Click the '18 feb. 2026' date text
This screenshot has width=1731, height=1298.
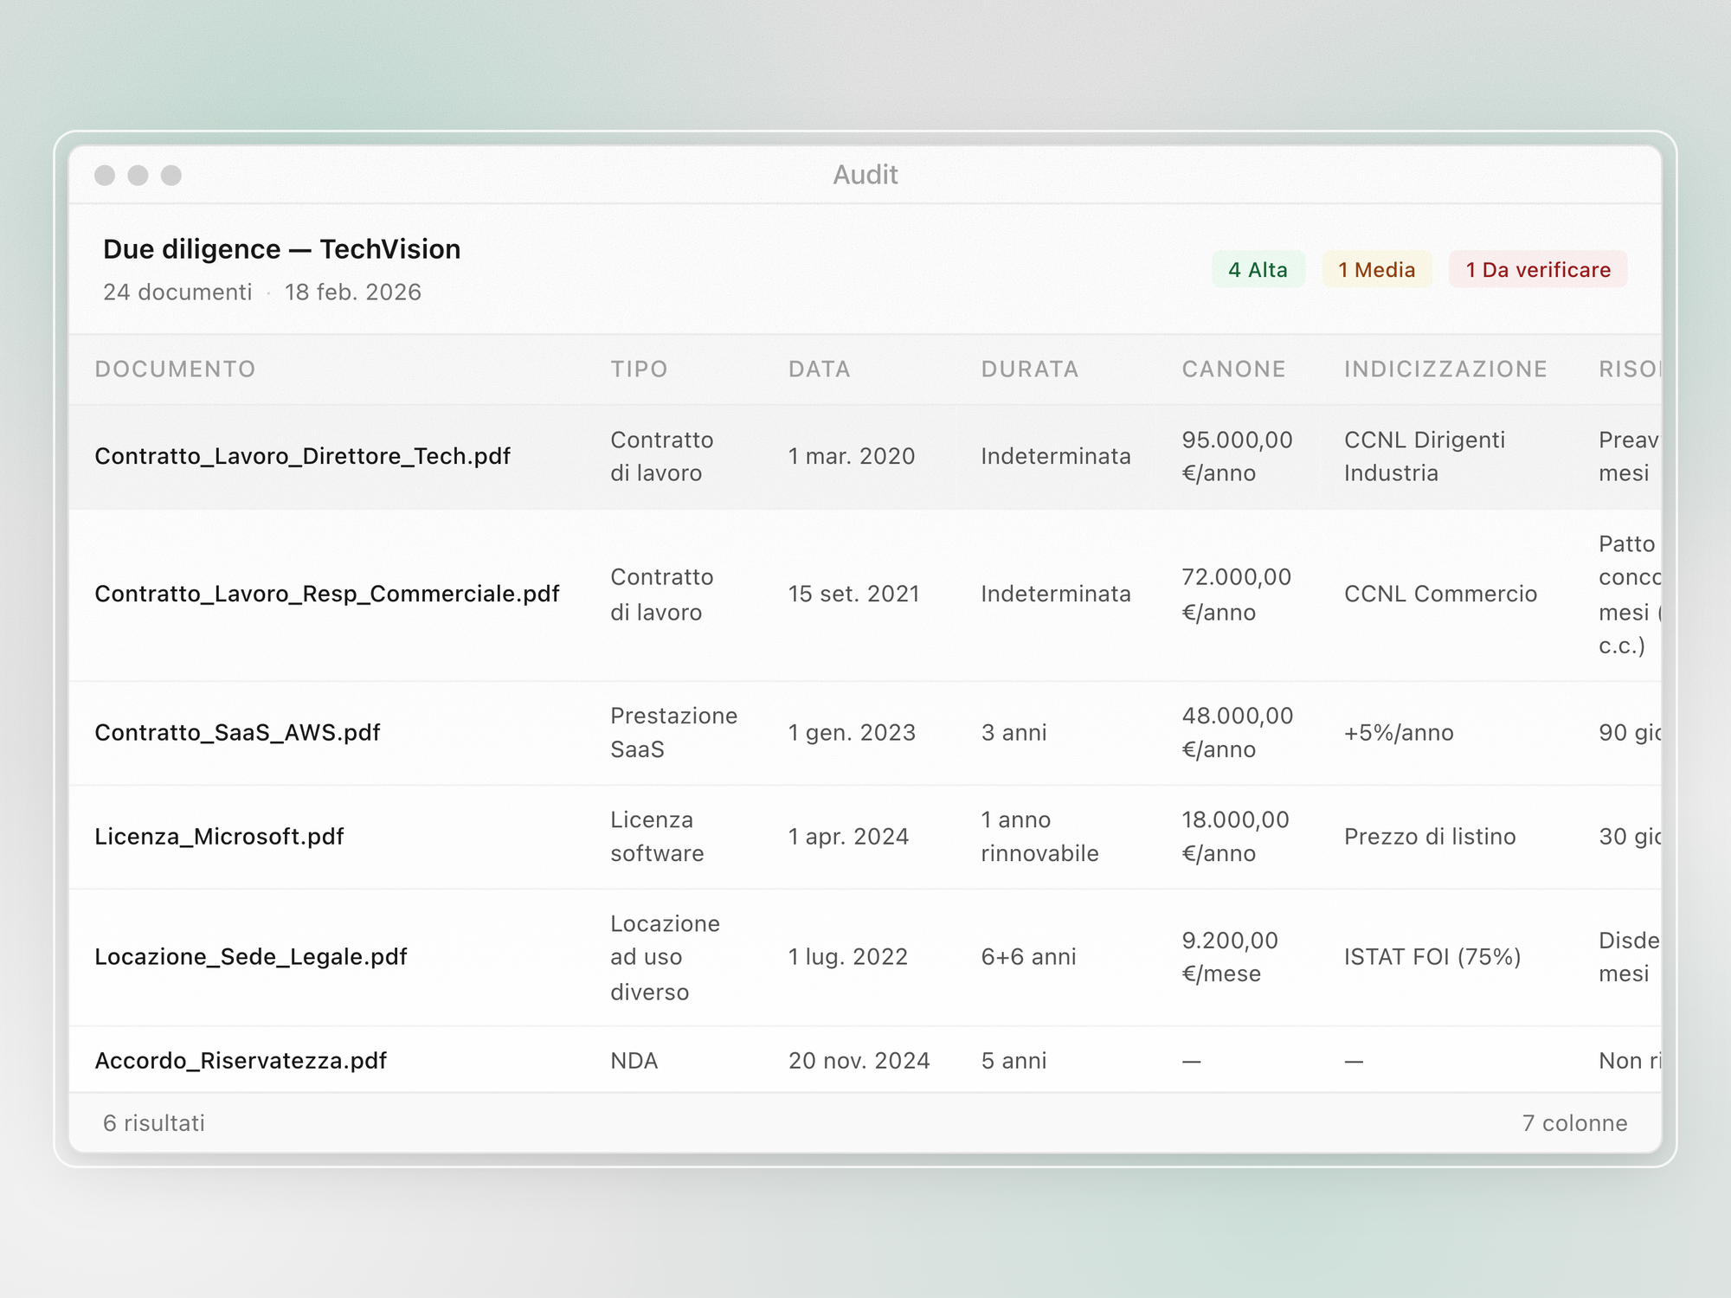[352, 292]
